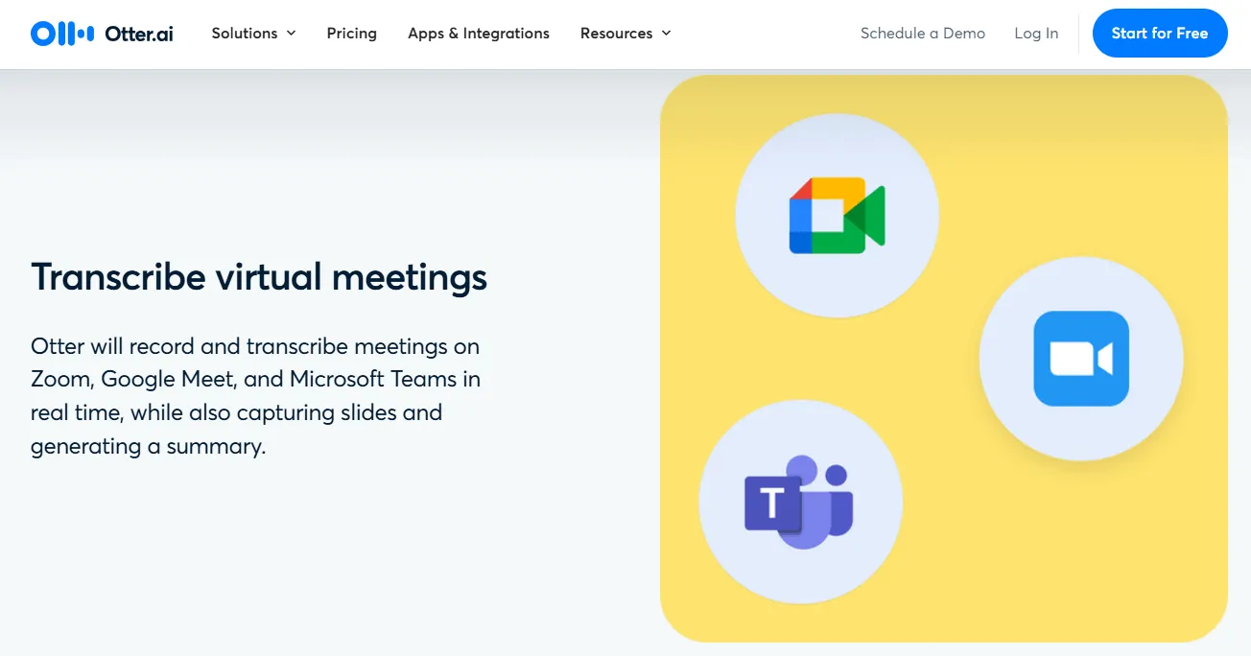Click the Otter.ai logo
The image size is (1251, 656).
pos(101,33)
